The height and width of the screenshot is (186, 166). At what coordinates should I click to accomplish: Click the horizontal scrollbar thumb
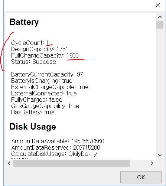71,163
